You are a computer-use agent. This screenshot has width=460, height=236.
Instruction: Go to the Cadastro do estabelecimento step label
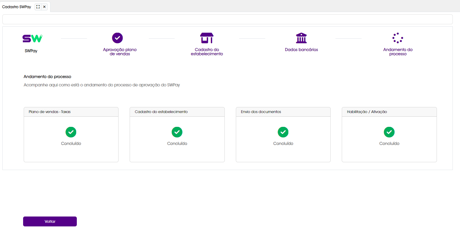coord(207,52)
